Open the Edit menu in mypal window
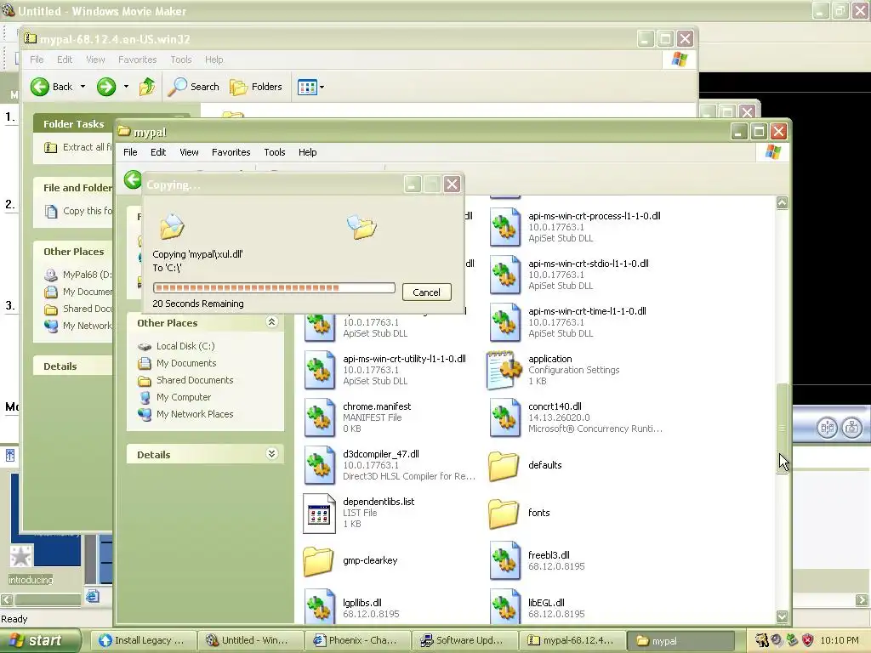Image resolution: width=871 pixels, height=653 pixels. coord(157,152)
